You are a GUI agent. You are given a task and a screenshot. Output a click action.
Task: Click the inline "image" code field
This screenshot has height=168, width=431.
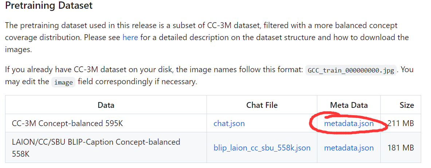(x=63, y=82)
